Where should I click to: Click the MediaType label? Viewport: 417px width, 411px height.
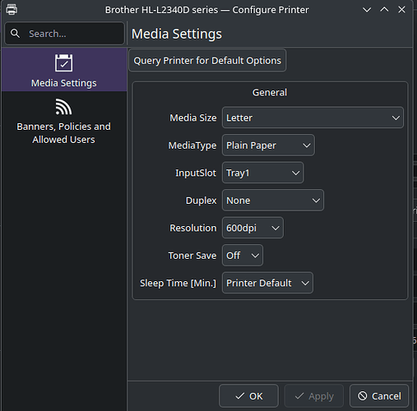(x=192, y=145)
